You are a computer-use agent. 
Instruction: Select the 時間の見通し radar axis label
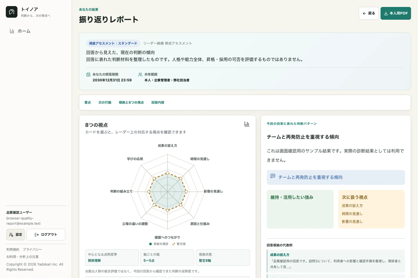pyautogui.click(x=200, y=159)
